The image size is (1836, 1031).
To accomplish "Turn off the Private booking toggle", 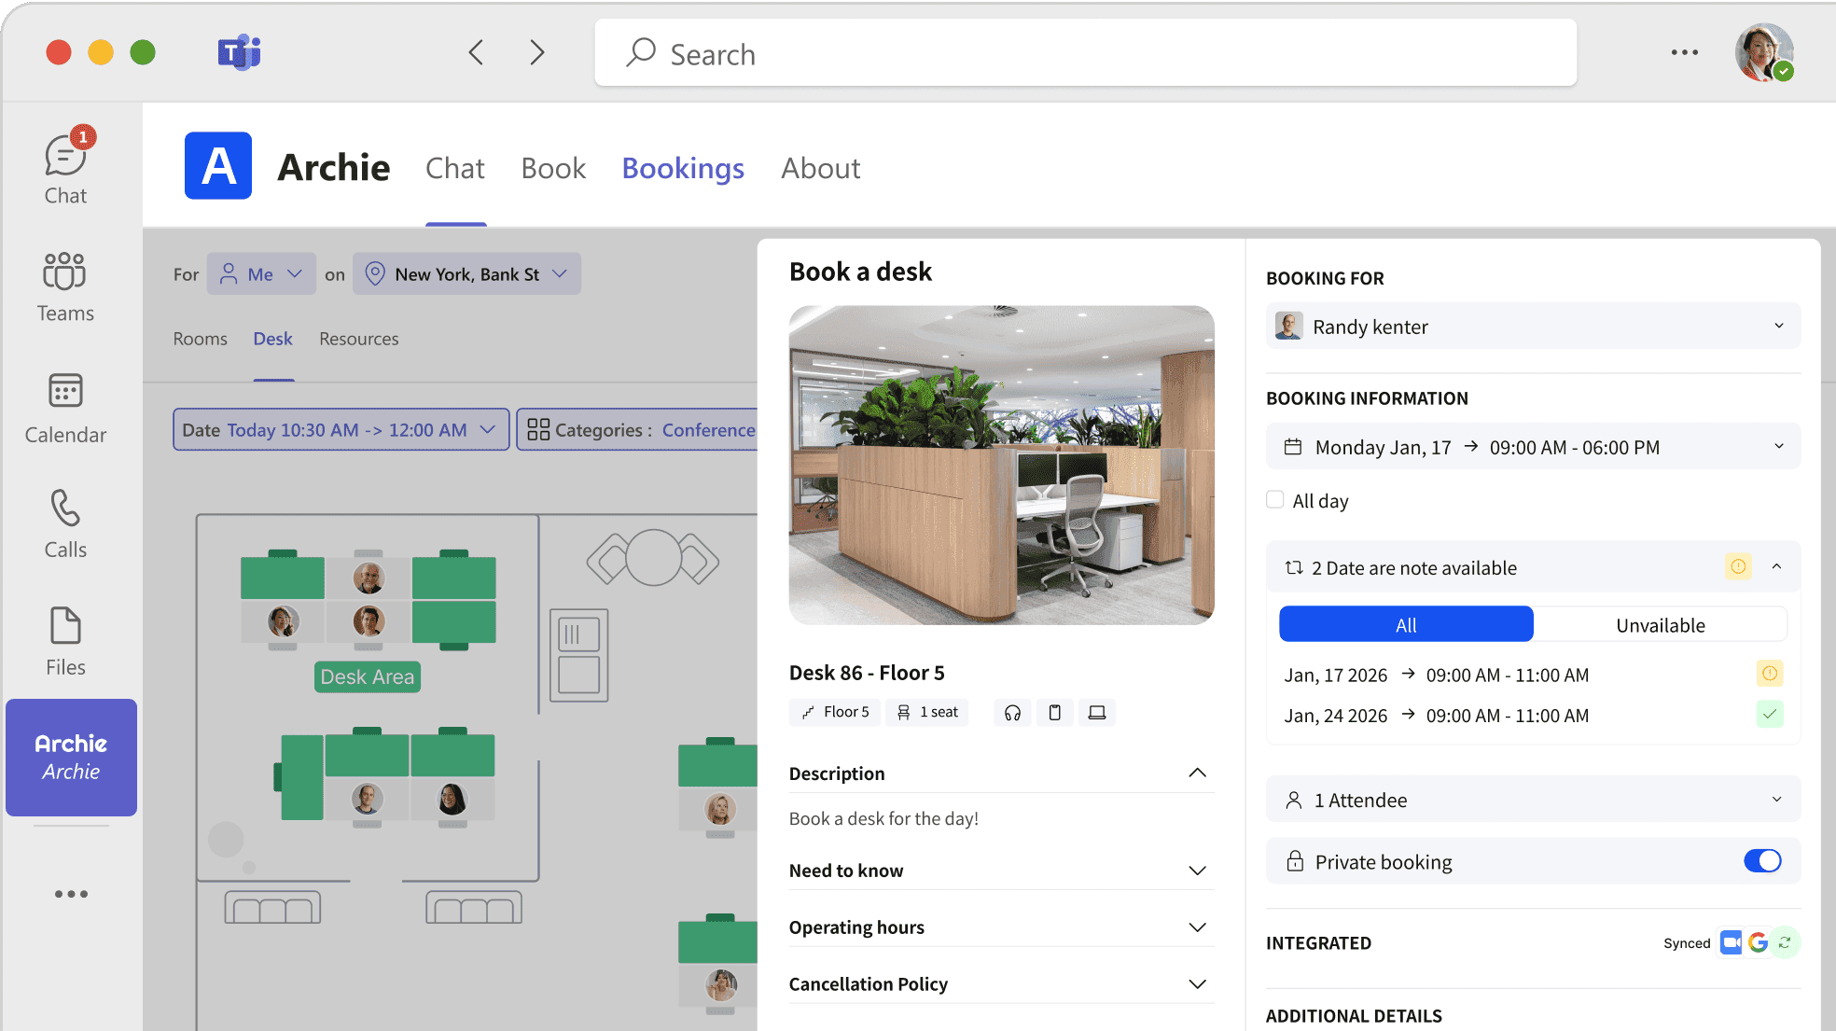I will tap(1761, 861).
